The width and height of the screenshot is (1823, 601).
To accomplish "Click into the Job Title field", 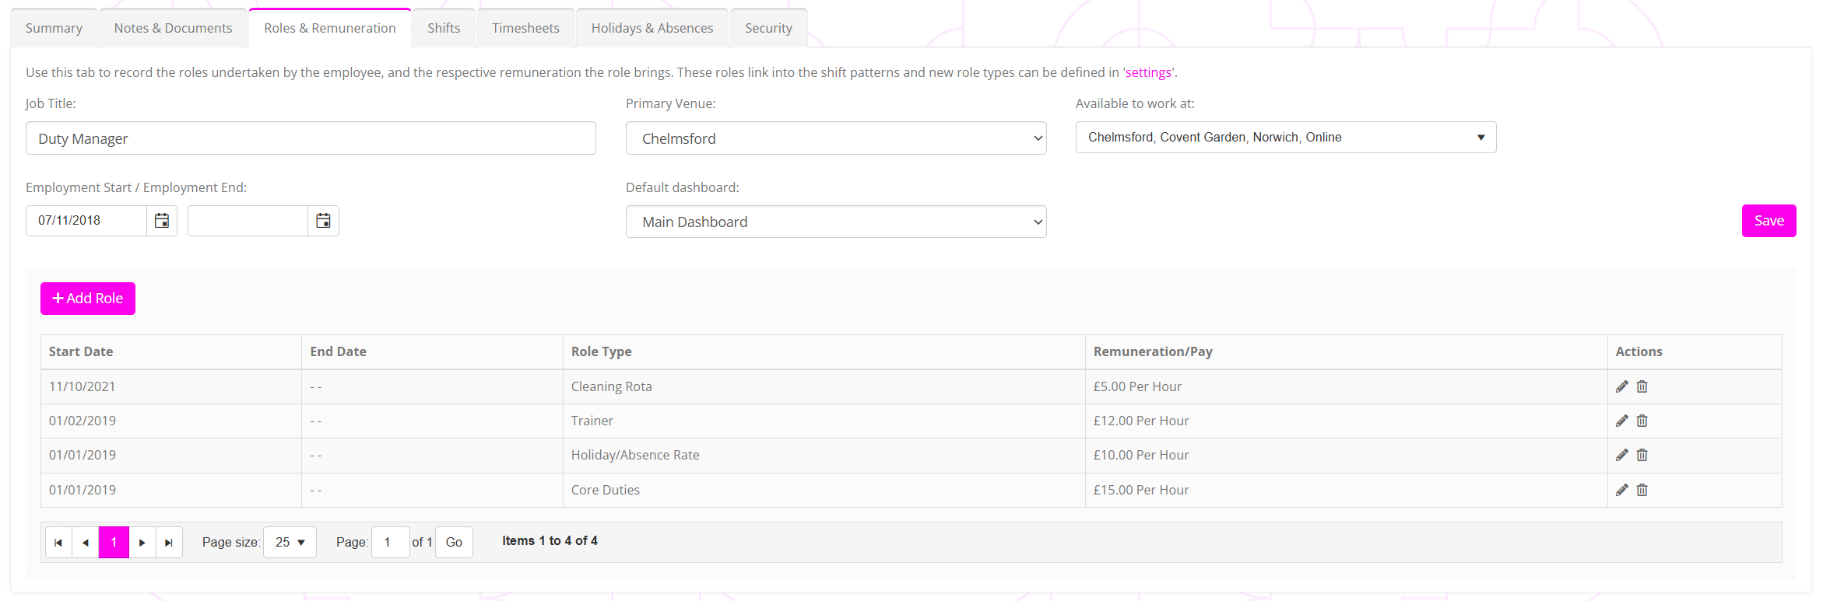I will pyautogui.click(x=311, y=138).
